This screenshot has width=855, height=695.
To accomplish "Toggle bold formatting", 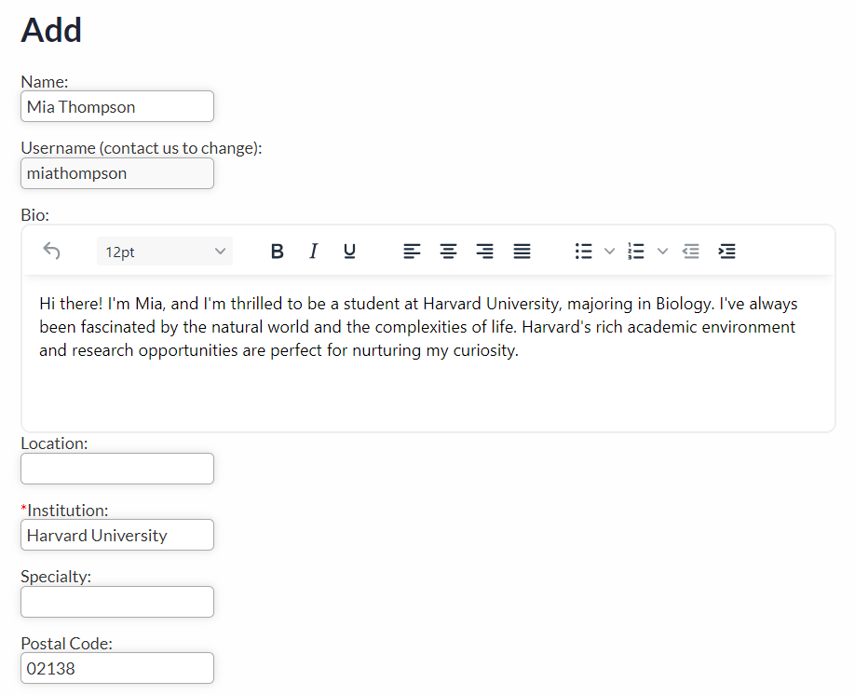I will (x=277, y=251).
